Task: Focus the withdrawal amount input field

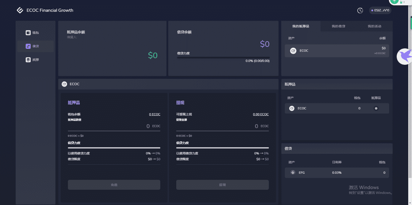Action: 222,126
